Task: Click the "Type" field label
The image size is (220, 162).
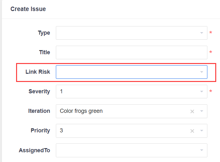Action: tap(44, 33)
